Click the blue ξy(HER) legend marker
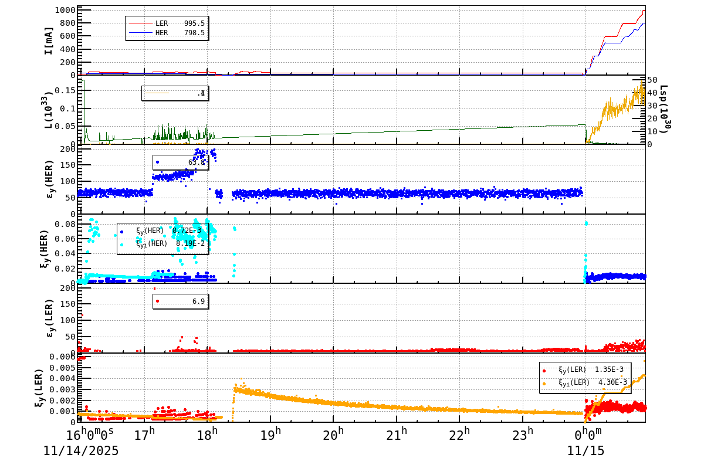This screenshot has width=704, height=468. pos(121,232)
